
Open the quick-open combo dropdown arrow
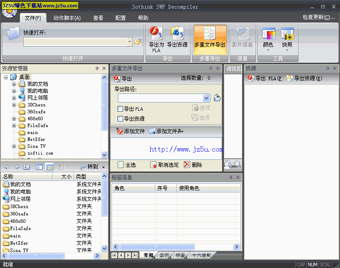[x=130, y=42]
